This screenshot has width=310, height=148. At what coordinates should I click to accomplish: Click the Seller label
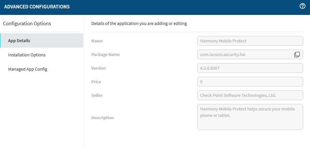pos(97,96)
